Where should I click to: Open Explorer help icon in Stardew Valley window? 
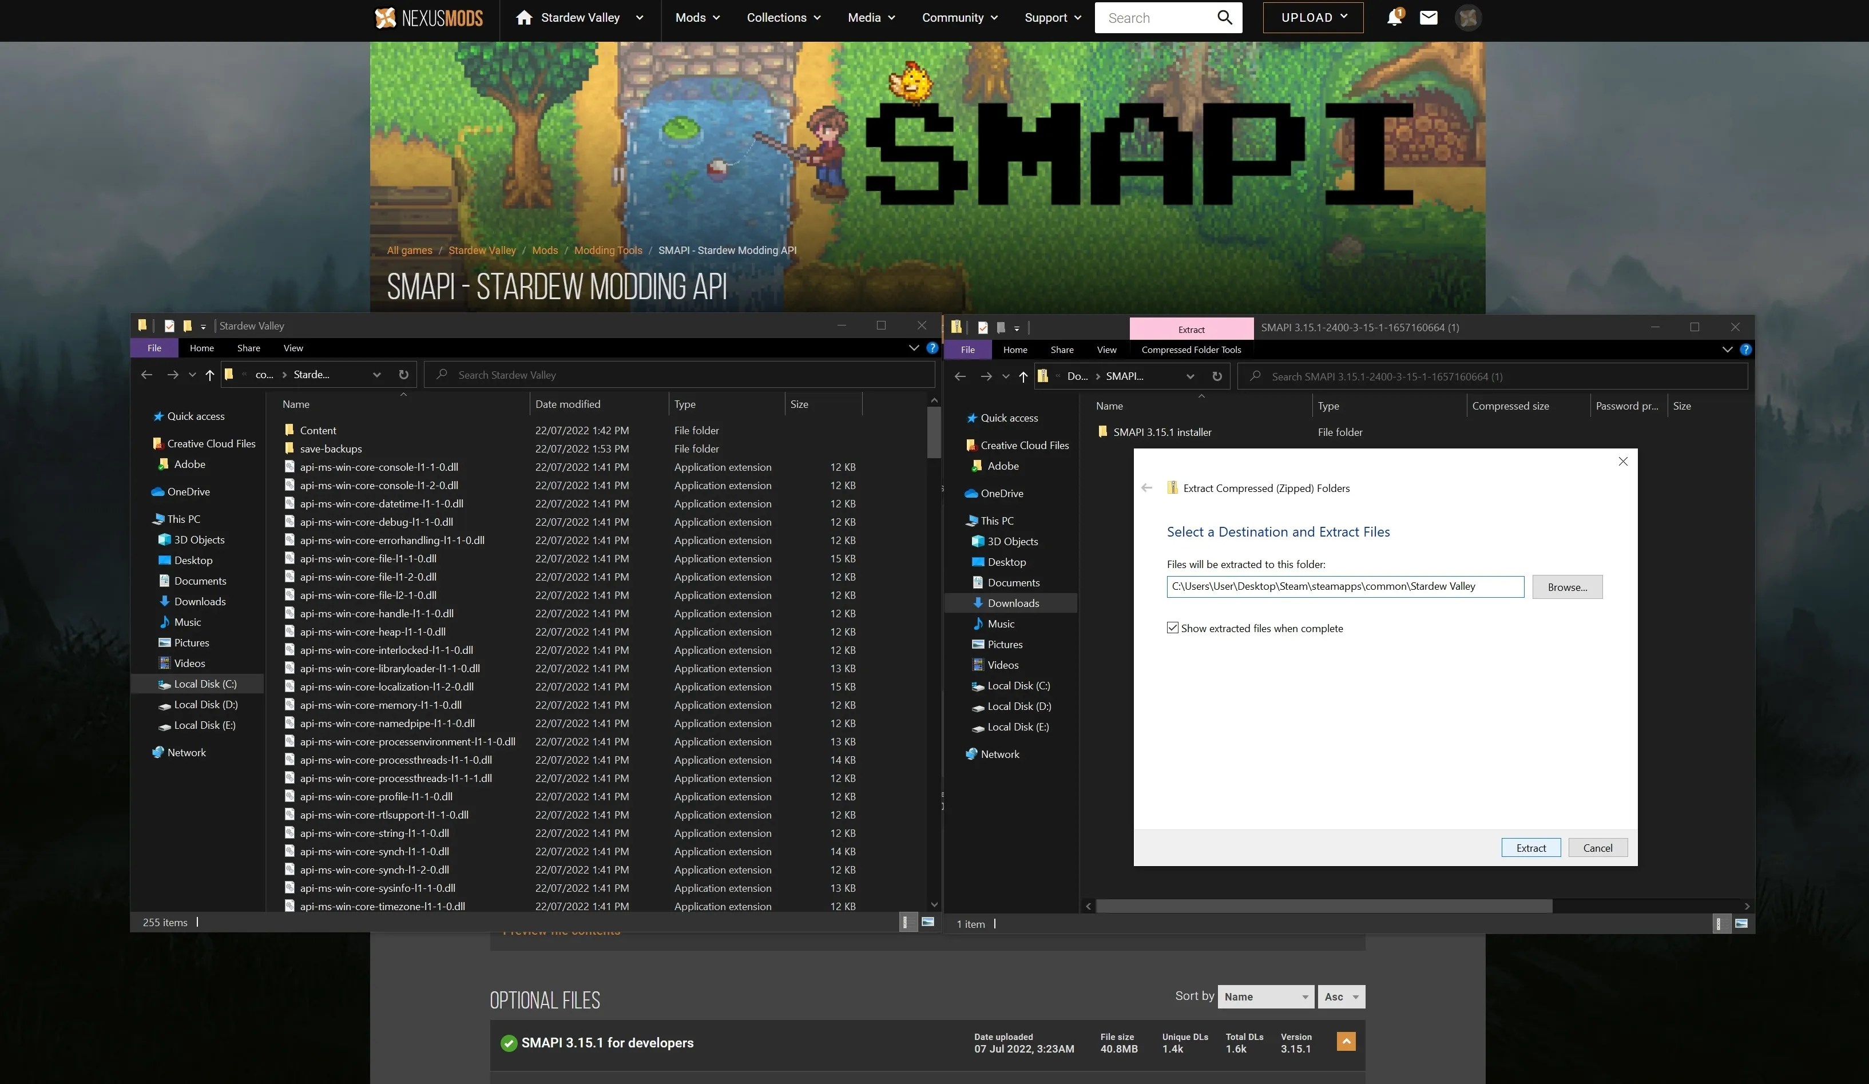(x=932, y=348)
